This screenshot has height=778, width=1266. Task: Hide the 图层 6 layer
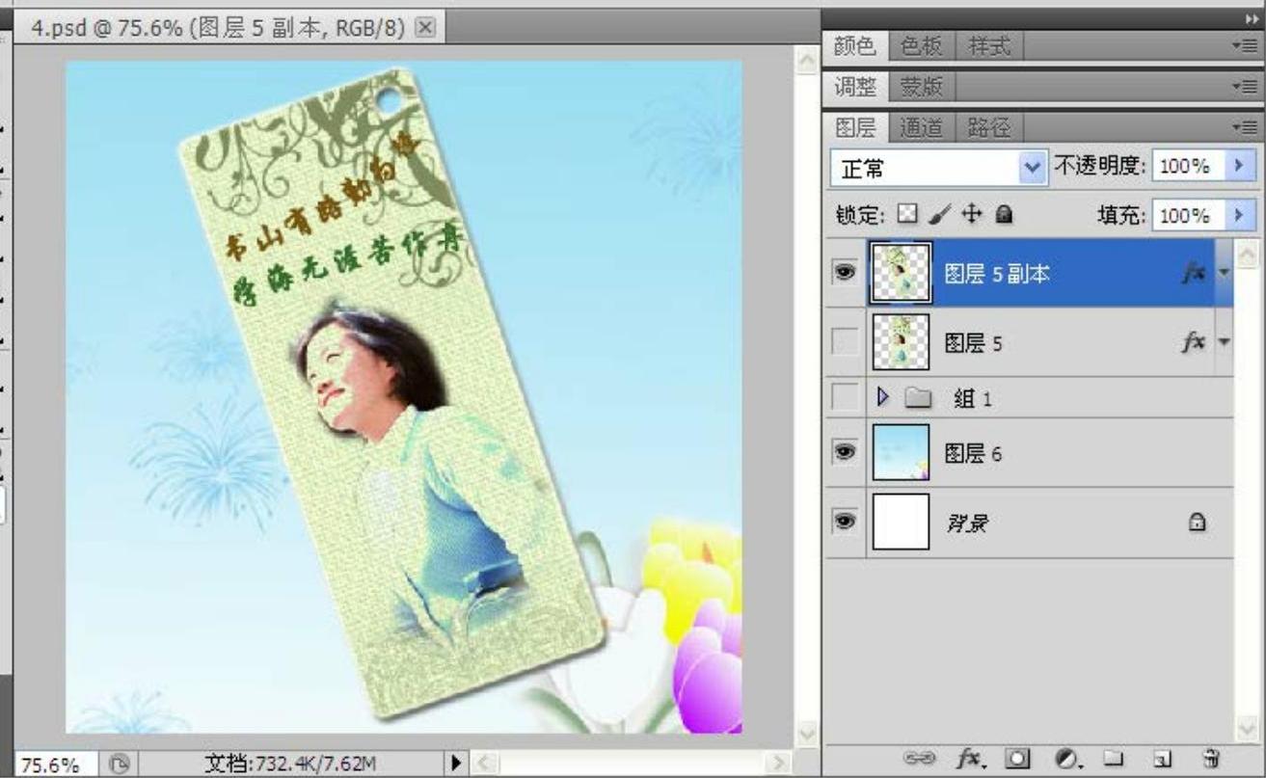click(845, 453)
